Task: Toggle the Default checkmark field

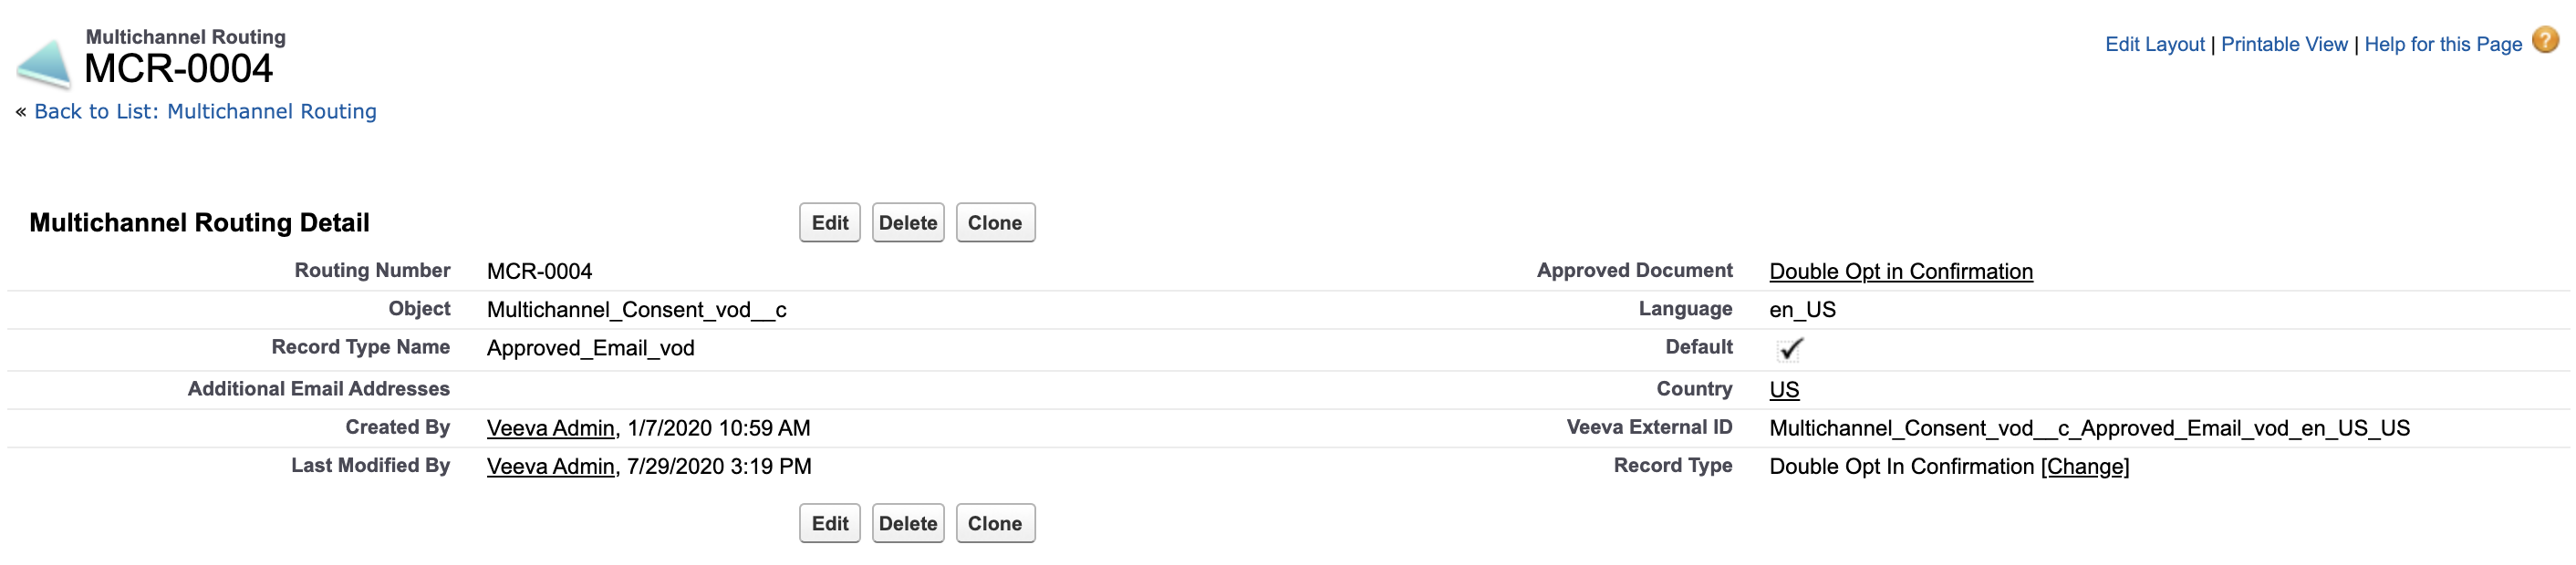Action: [1789, 349]
